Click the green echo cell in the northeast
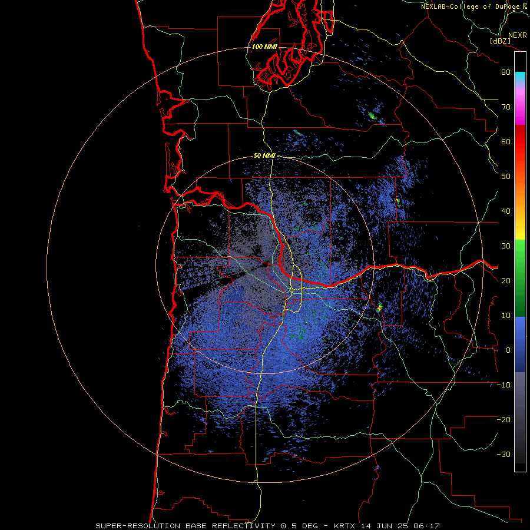The width and height of the screenshot is (530, 530). pyautogui.click(x=372, y=115)
